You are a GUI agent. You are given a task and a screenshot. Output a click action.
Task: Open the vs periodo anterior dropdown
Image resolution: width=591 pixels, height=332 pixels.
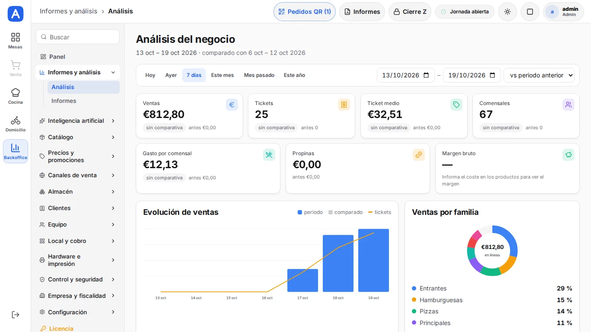click(x=539, y=75)
